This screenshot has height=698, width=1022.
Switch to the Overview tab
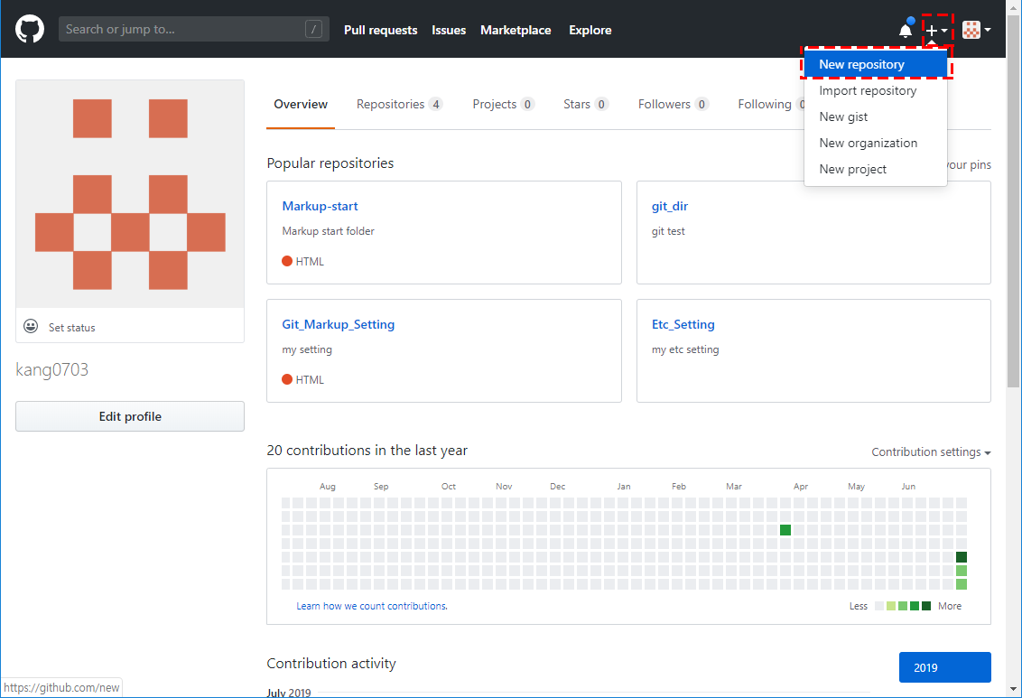point(301,104)
